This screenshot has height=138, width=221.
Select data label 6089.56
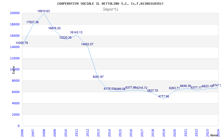pyautogui.click(x=120, y=89)
